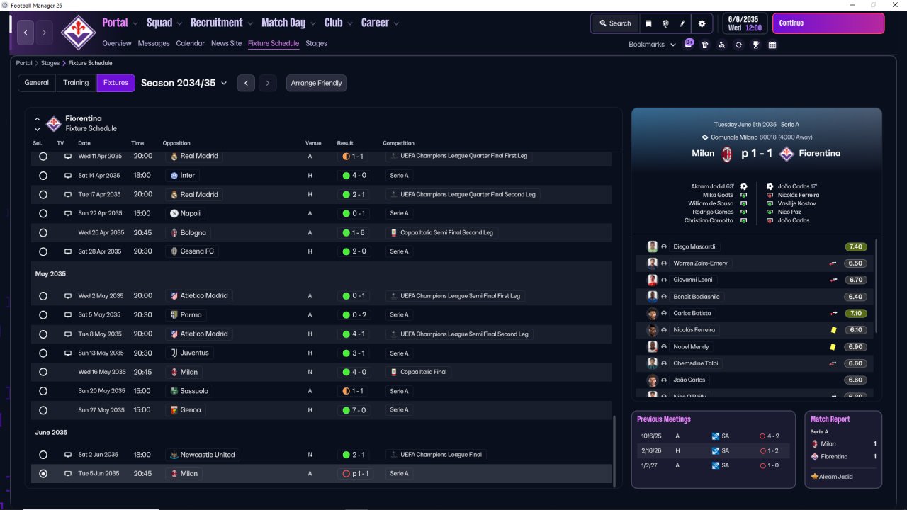Select the radio button for the Cesena FC fixture
The image size is (907, 510).
pos(43,251)
